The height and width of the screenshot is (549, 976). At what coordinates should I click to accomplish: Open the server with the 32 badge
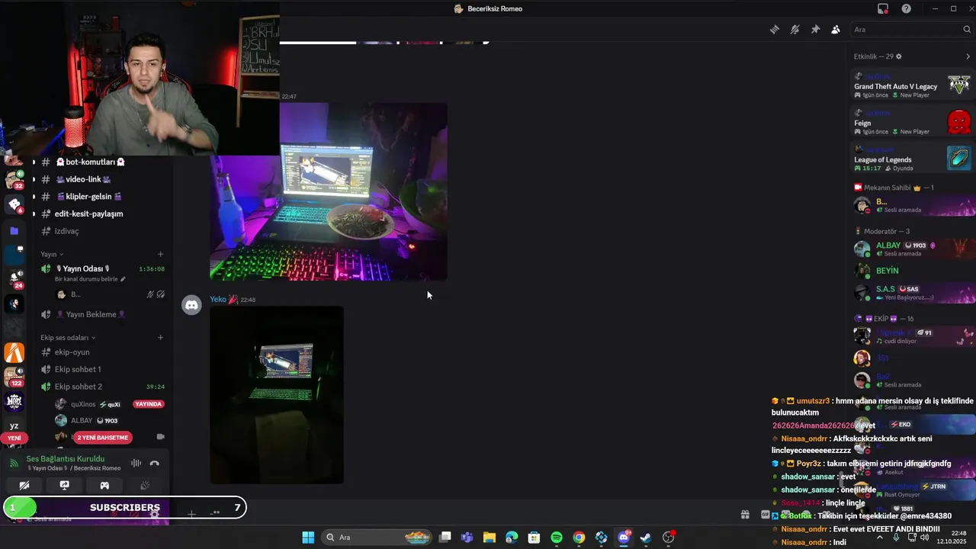14,181
